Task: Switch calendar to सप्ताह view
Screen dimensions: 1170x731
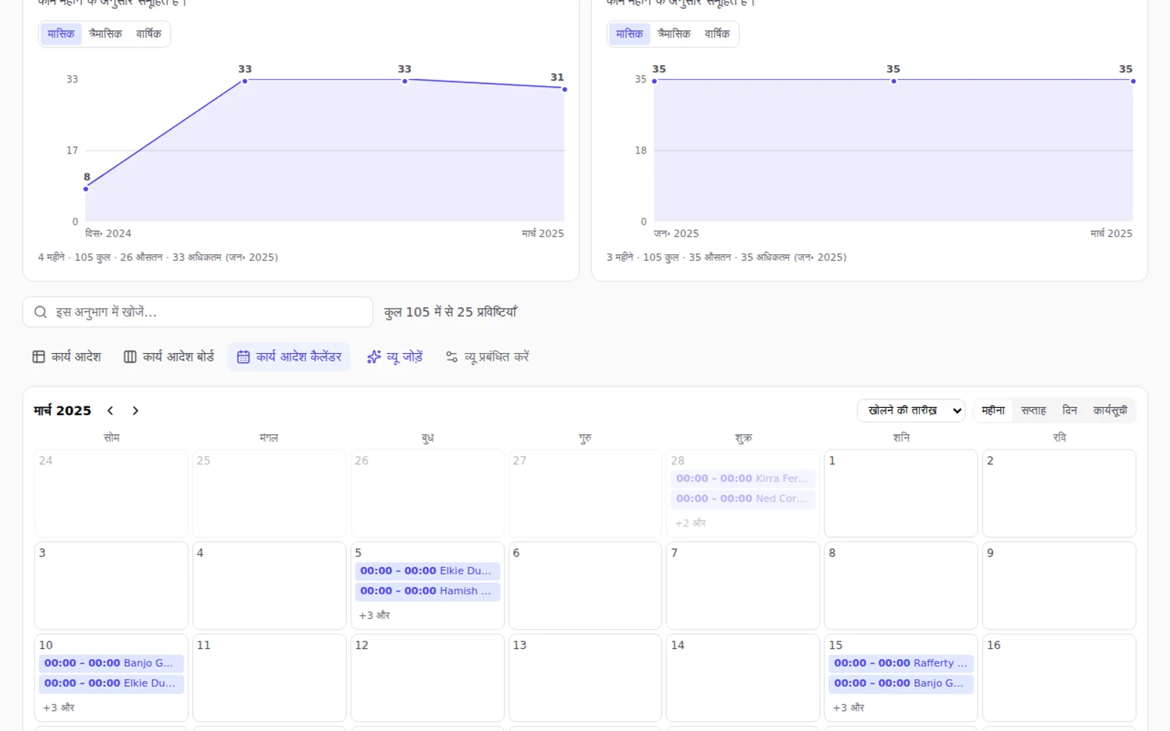Action: coord(1033,411)
